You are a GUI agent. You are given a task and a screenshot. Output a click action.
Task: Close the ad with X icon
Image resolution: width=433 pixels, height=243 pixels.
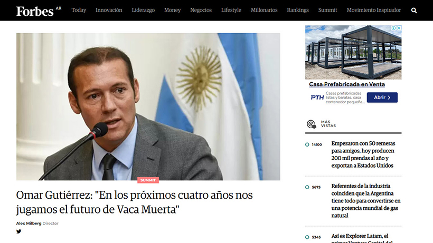click(x=399, y=28)
